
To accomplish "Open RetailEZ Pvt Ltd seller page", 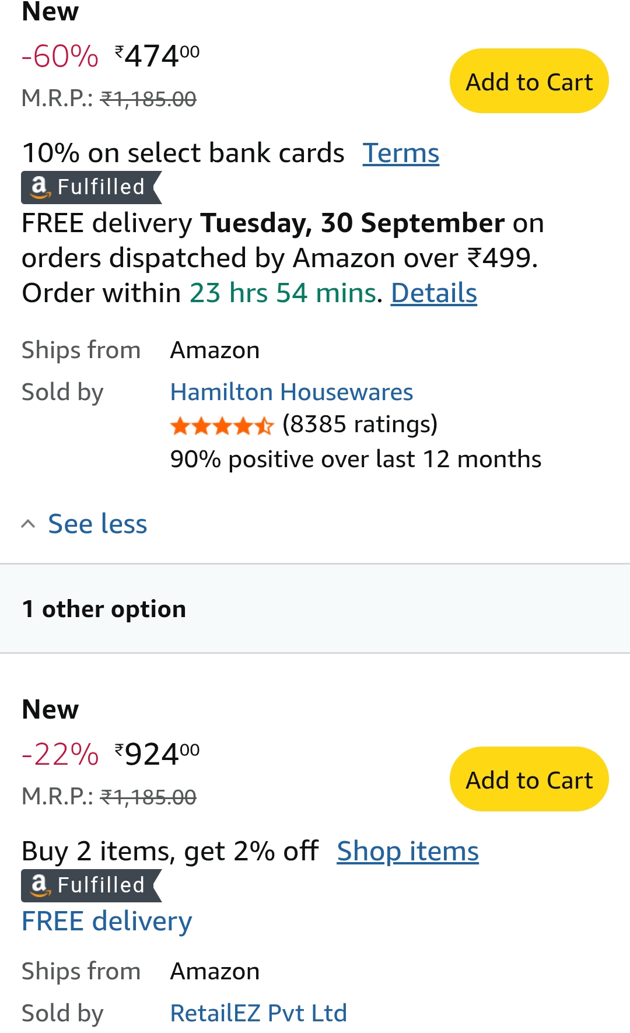I will [258, 1013].
